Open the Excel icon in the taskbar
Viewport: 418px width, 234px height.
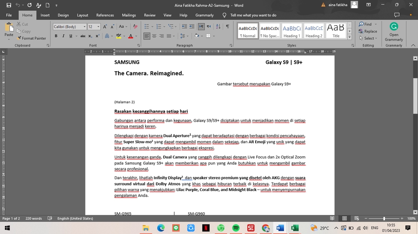pyautogui.click(x=295, y=228)
